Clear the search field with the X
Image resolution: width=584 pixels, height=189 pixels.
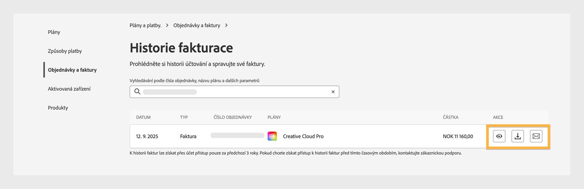pyautogui.click(x=333, y=92)
